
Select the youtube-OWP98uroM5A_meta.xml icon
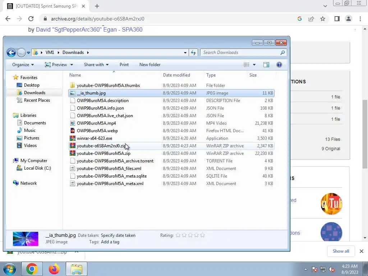point(73,184)
